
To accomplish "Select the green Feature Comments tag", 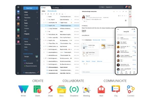I will [x=31, y=66].
